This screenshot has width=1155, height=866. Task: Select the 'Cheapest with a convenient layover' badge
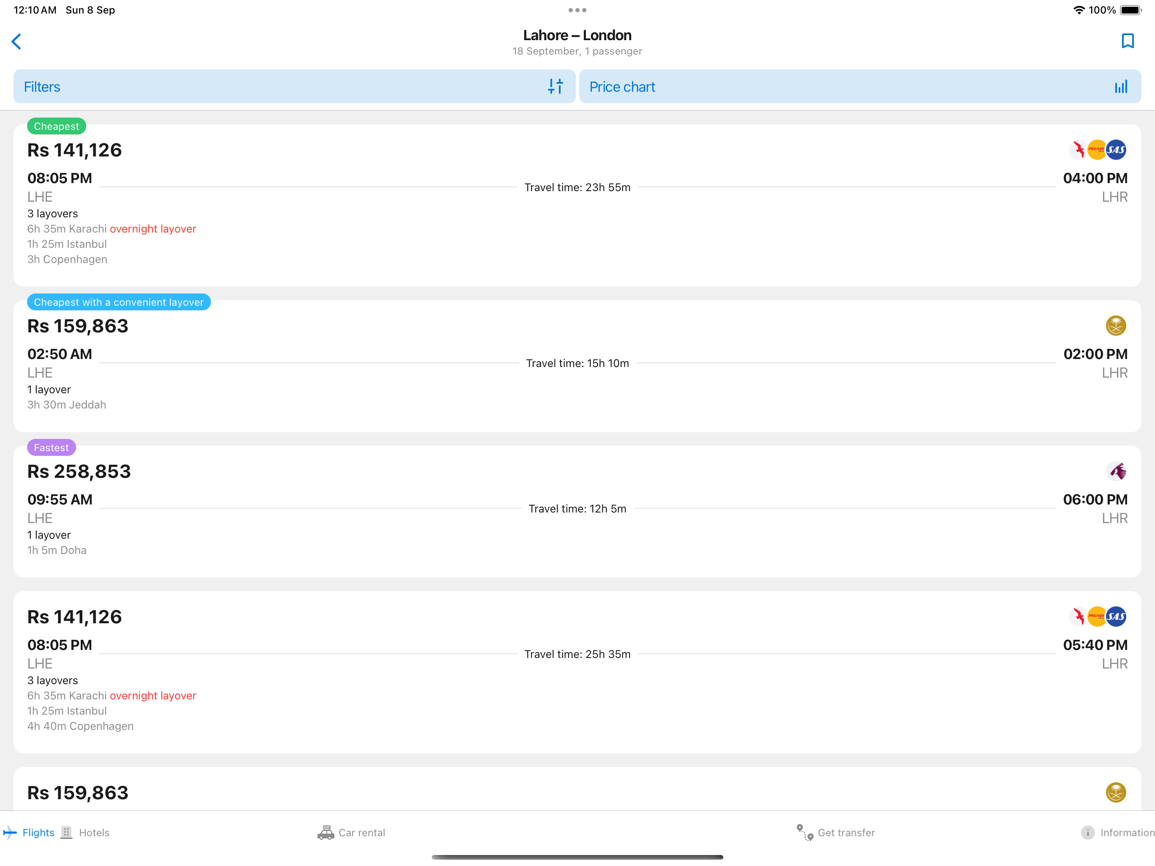click(x=118, y=302)
